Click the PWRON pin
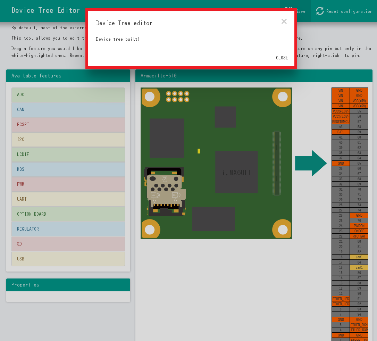 359,226
